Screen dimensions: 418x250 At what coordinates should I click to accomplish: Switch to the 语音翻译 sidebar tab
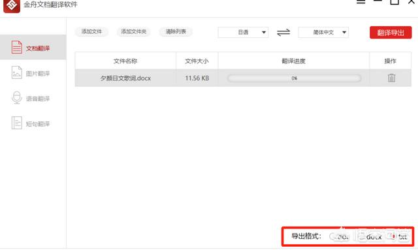click(x=33, y=98)
